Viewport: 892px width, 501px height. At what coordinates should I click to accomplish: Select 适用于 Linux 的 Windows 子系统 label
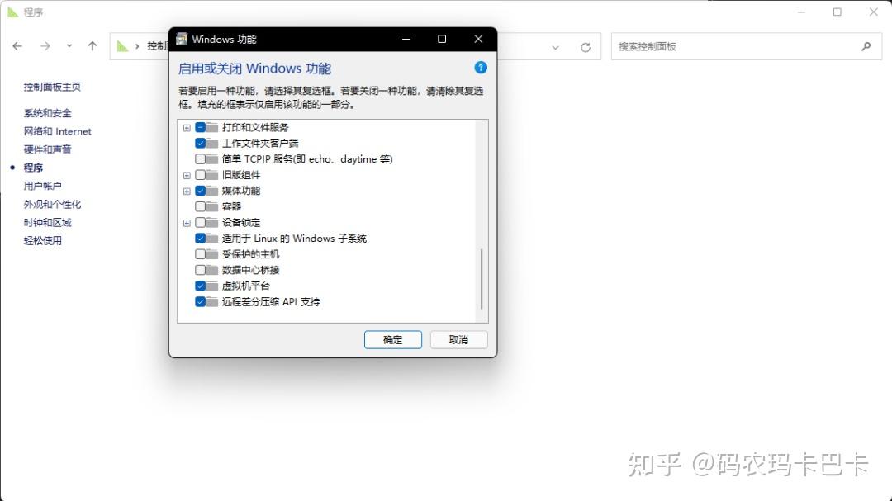[x=294, y=239]
